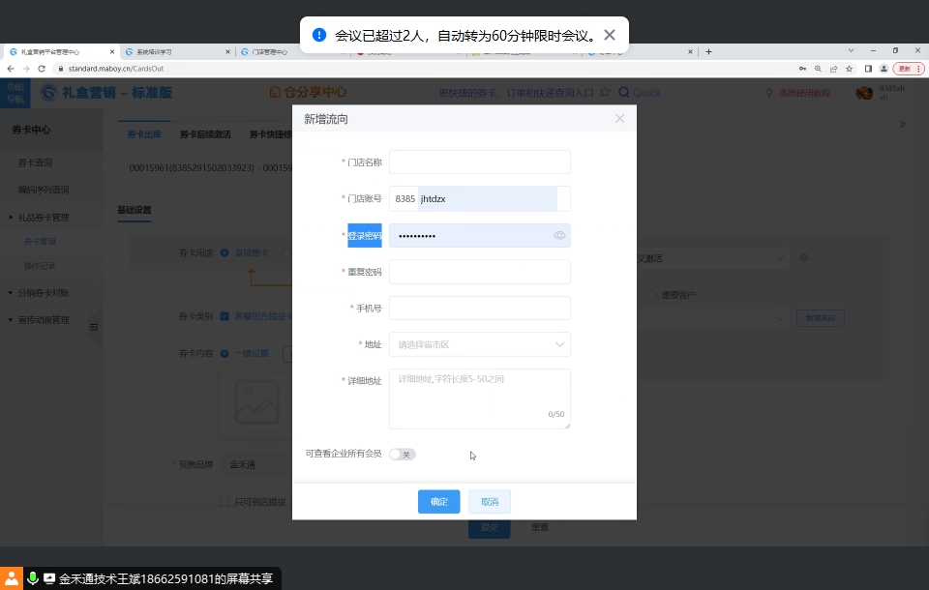Click the sidebar collapse handle icon
The image size is (929, 590).
pyautogui.click(x=94, y=328)
